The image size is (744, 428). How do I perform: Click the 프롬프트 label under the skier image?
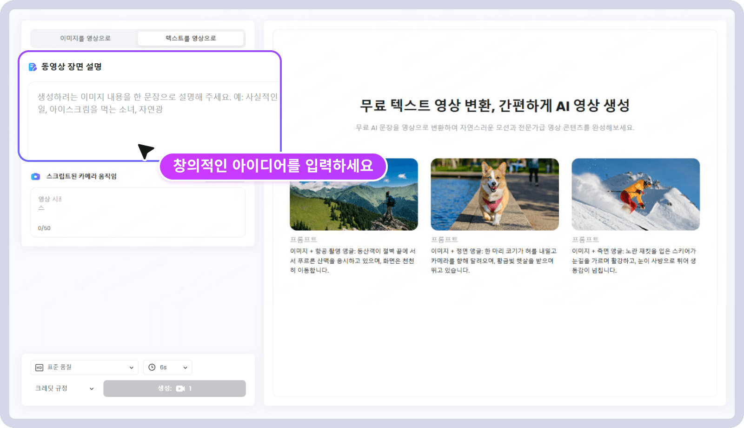[585, 240]
